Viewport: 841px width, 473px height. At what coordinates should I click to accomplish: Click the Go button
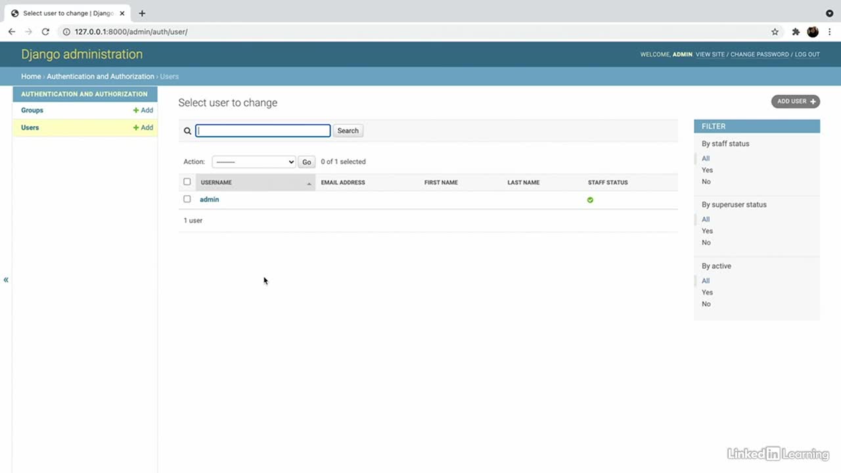click(x=307, y=162)
